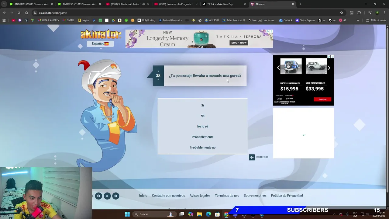
Task: Open the Taller Practicas U bookmark
Action: point(233,20)
